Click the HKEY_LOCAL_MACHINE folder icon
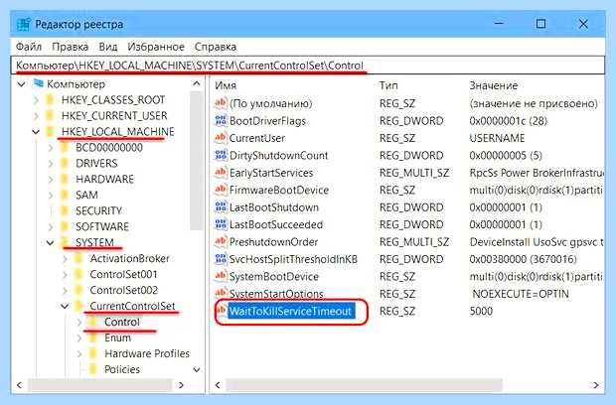616x405 pixels. pyautogui.click(x=51, y=131)
